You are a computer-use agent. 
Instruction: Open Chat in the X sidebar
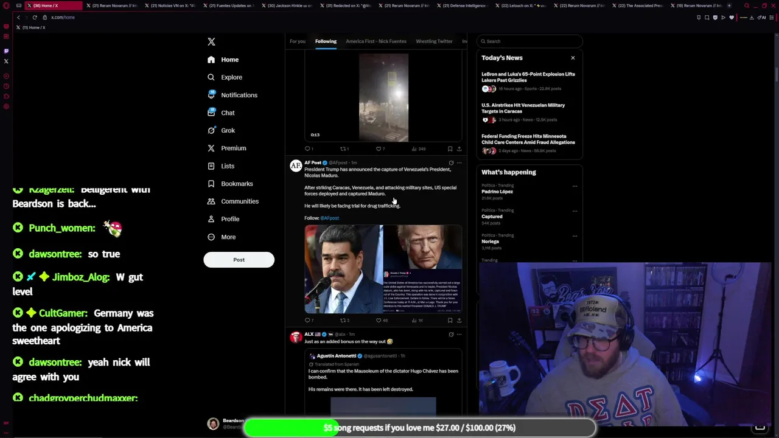[x=221, y=113]
